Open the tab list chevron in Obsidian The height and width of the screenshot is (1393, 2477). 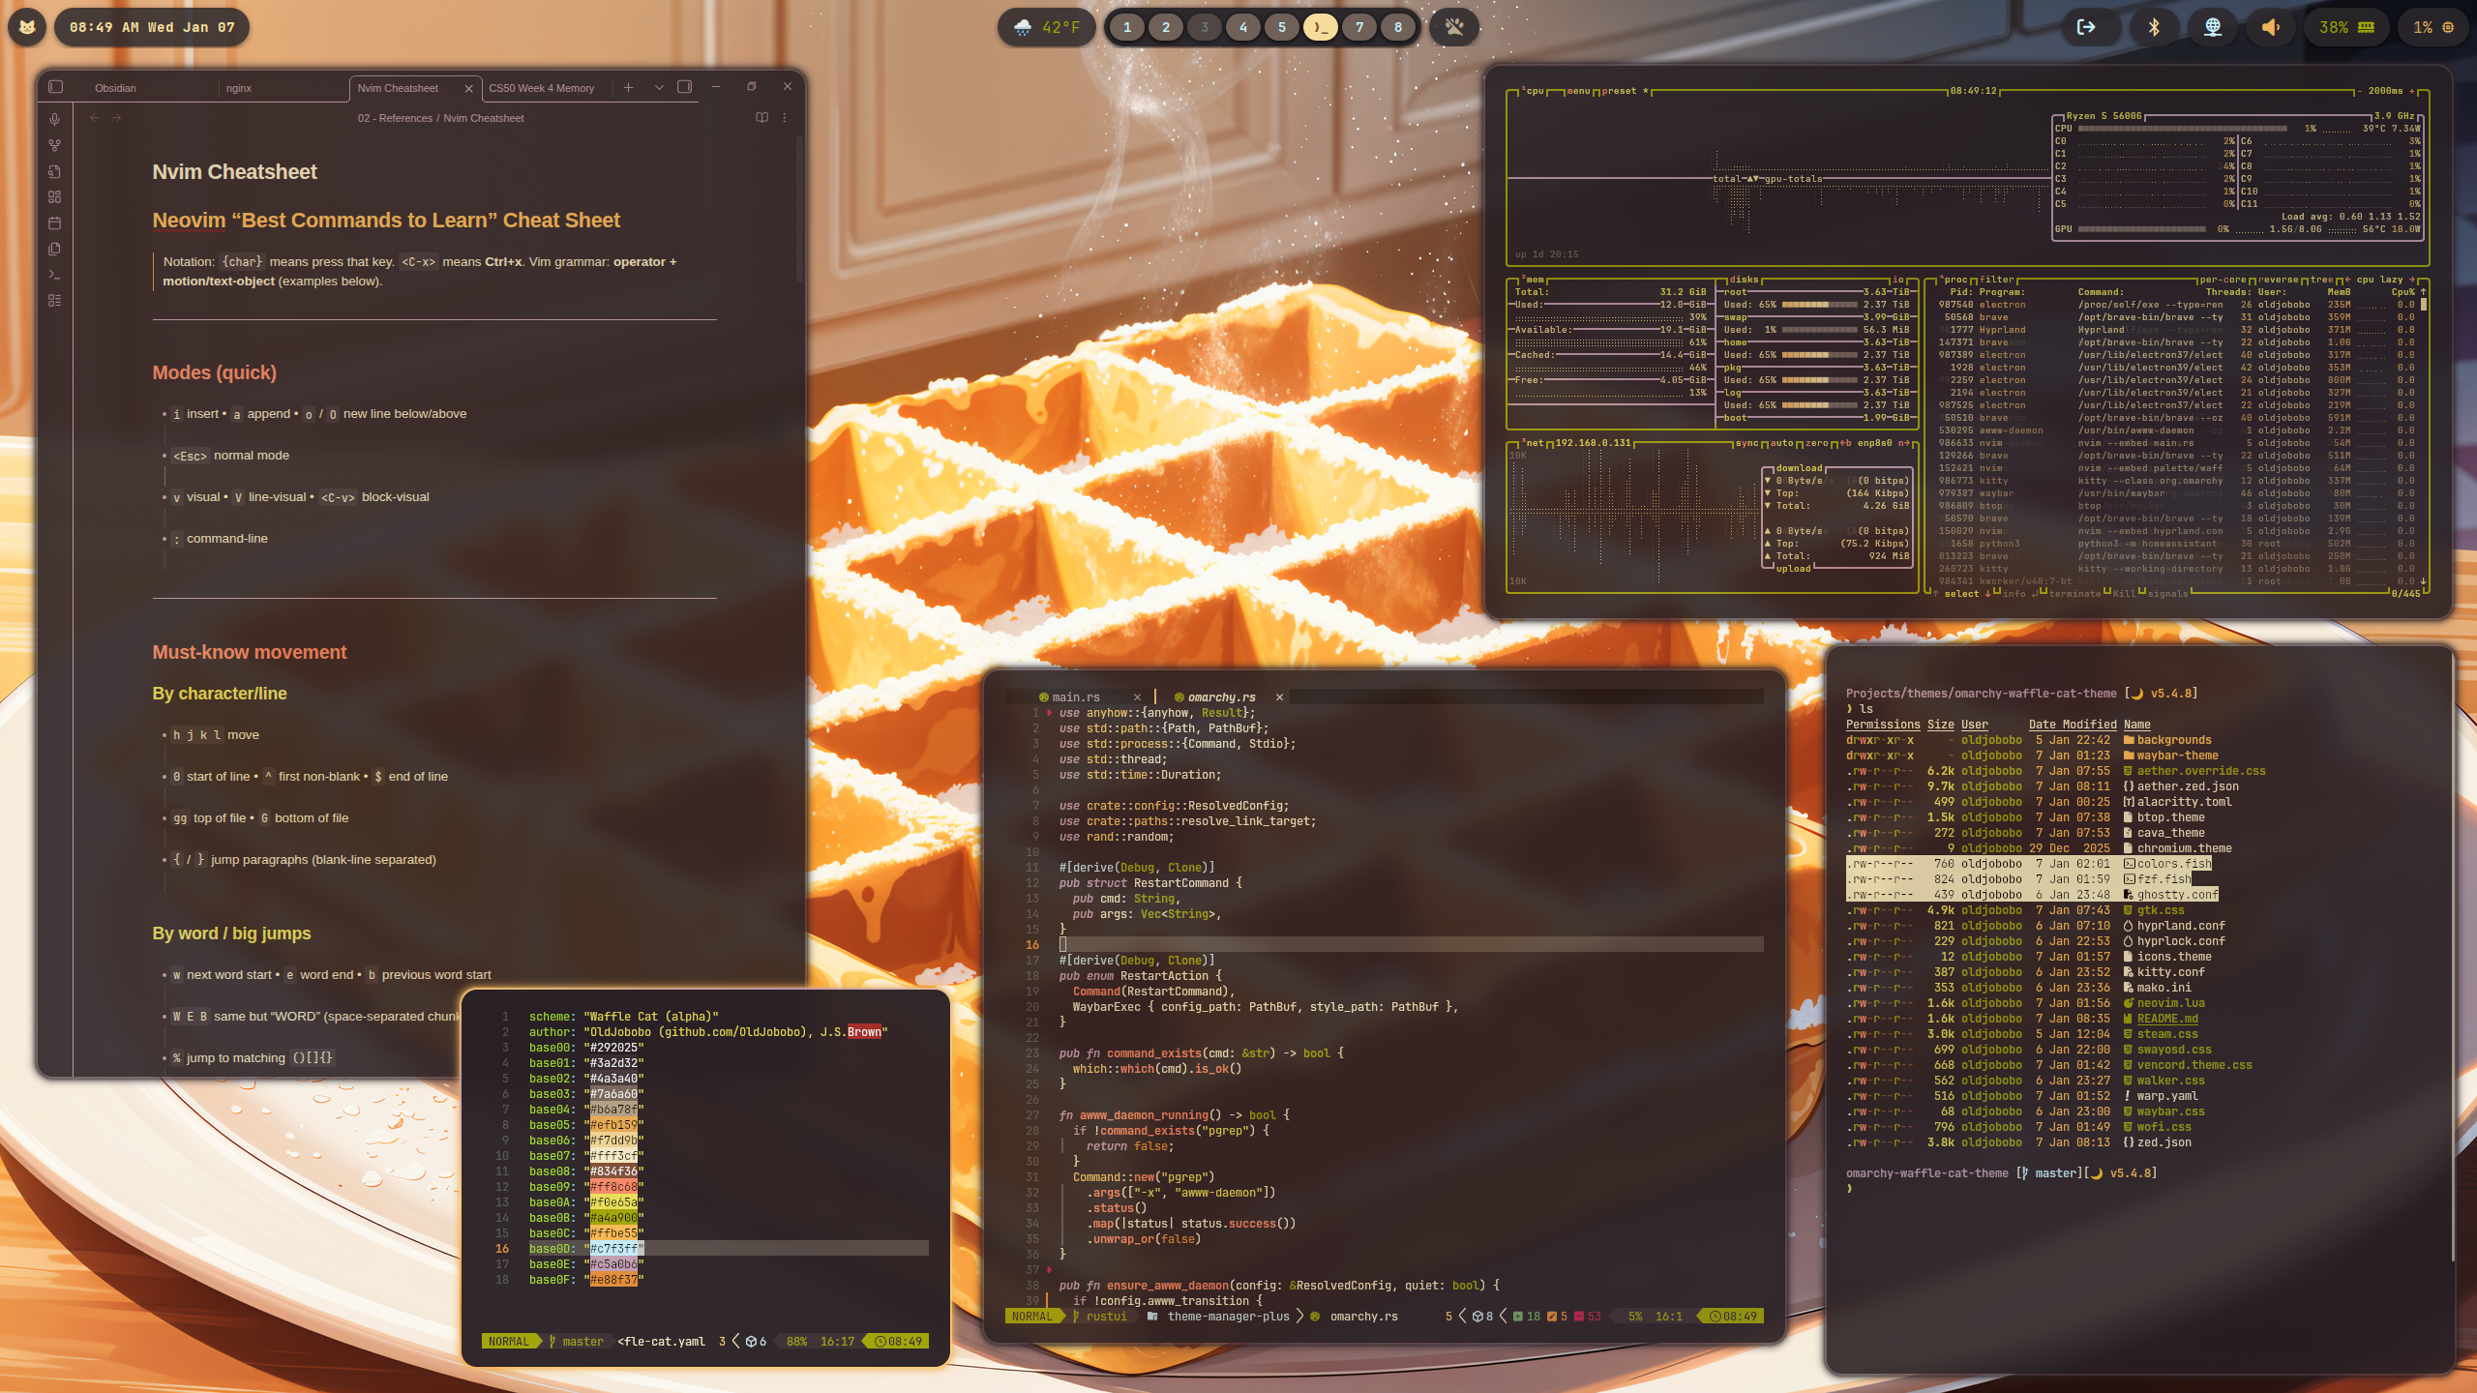tap(659, 87)
